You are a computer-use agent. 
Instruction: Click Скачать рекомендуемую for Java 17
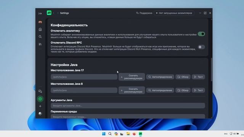pos(132,77)
